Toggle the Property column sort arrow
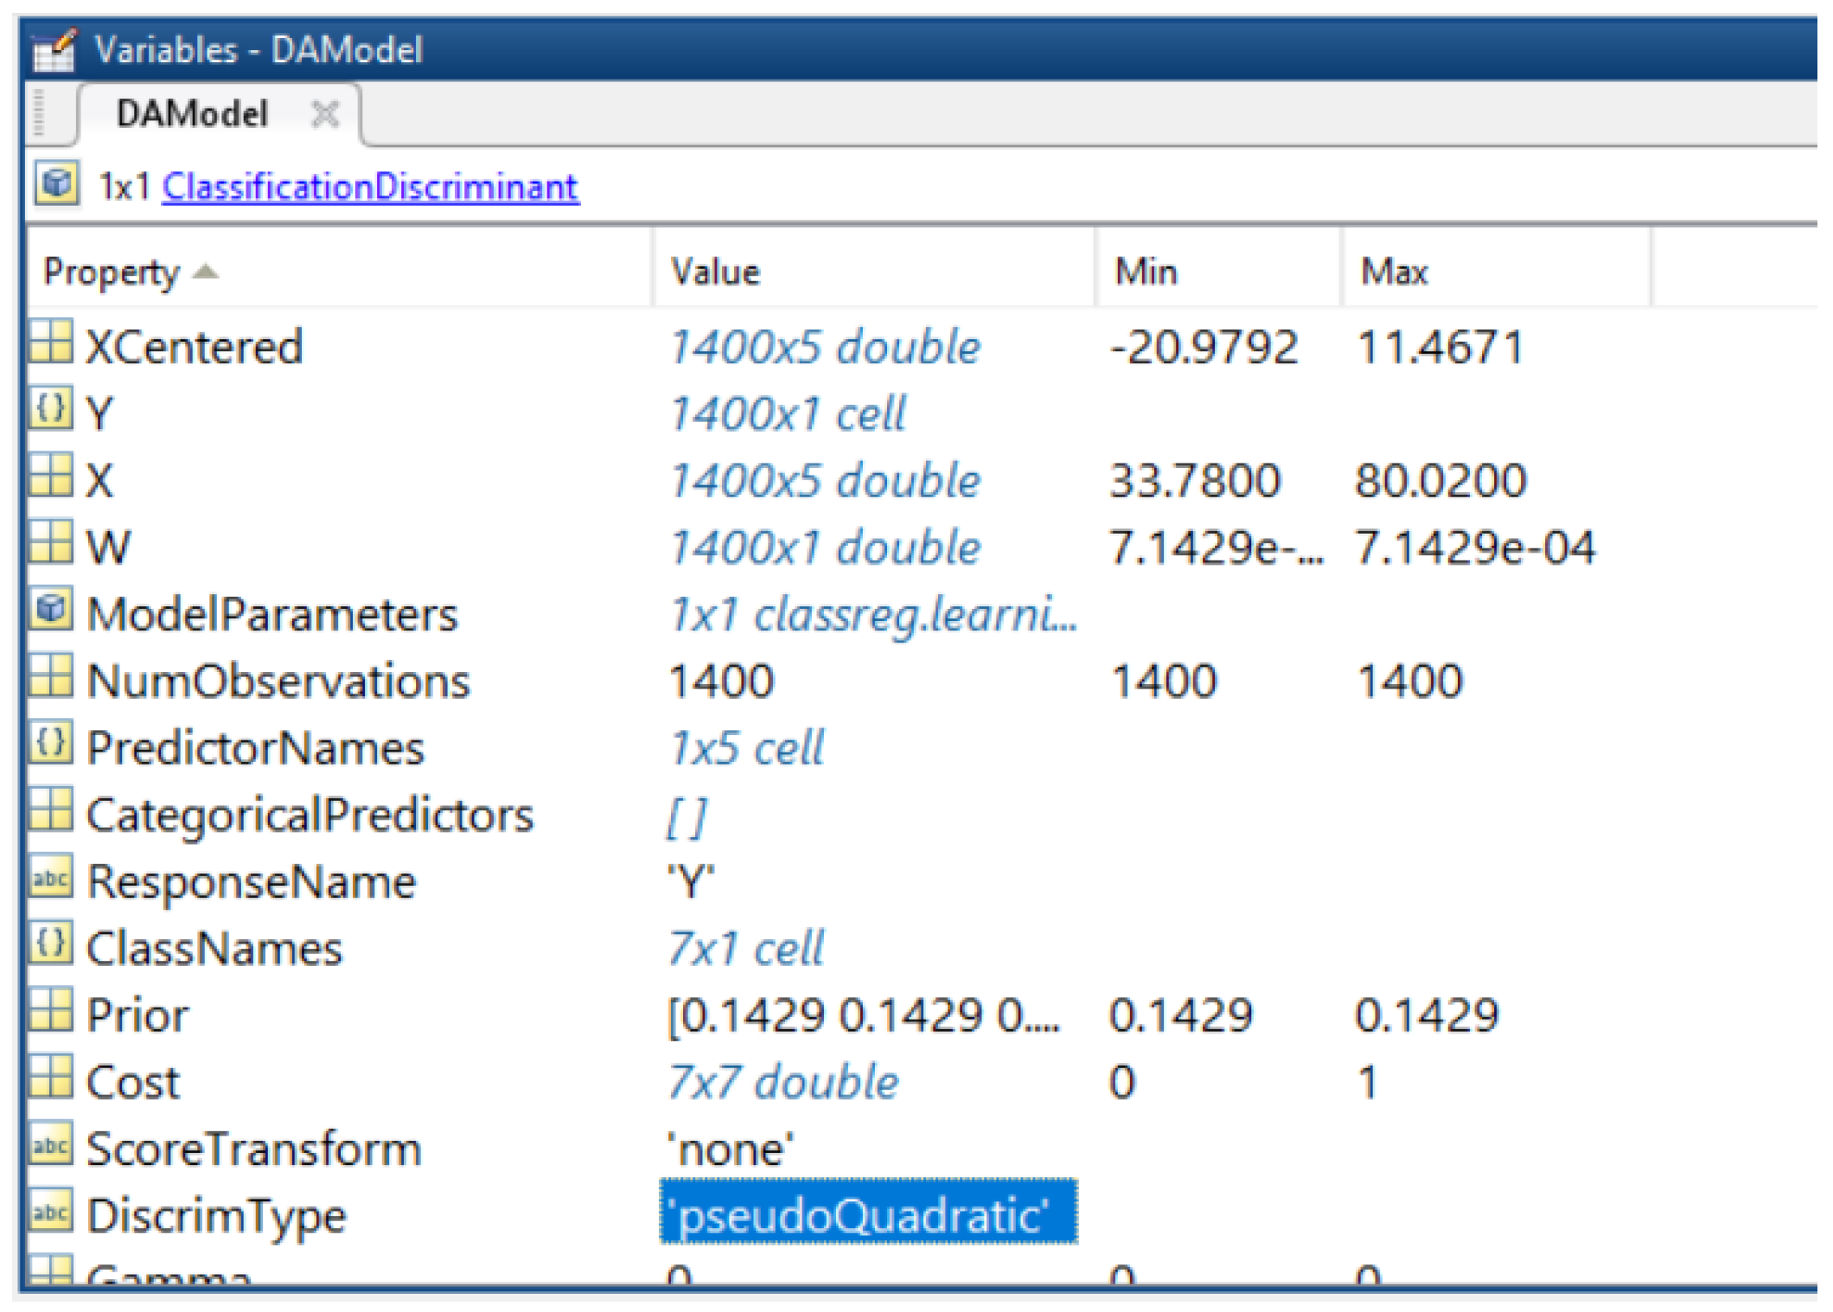 [206, 272]
